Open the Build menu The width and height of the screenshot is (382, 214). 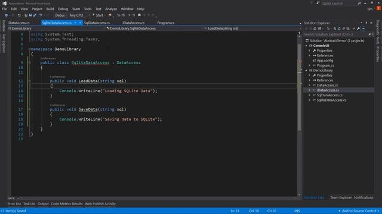(50, 9)
